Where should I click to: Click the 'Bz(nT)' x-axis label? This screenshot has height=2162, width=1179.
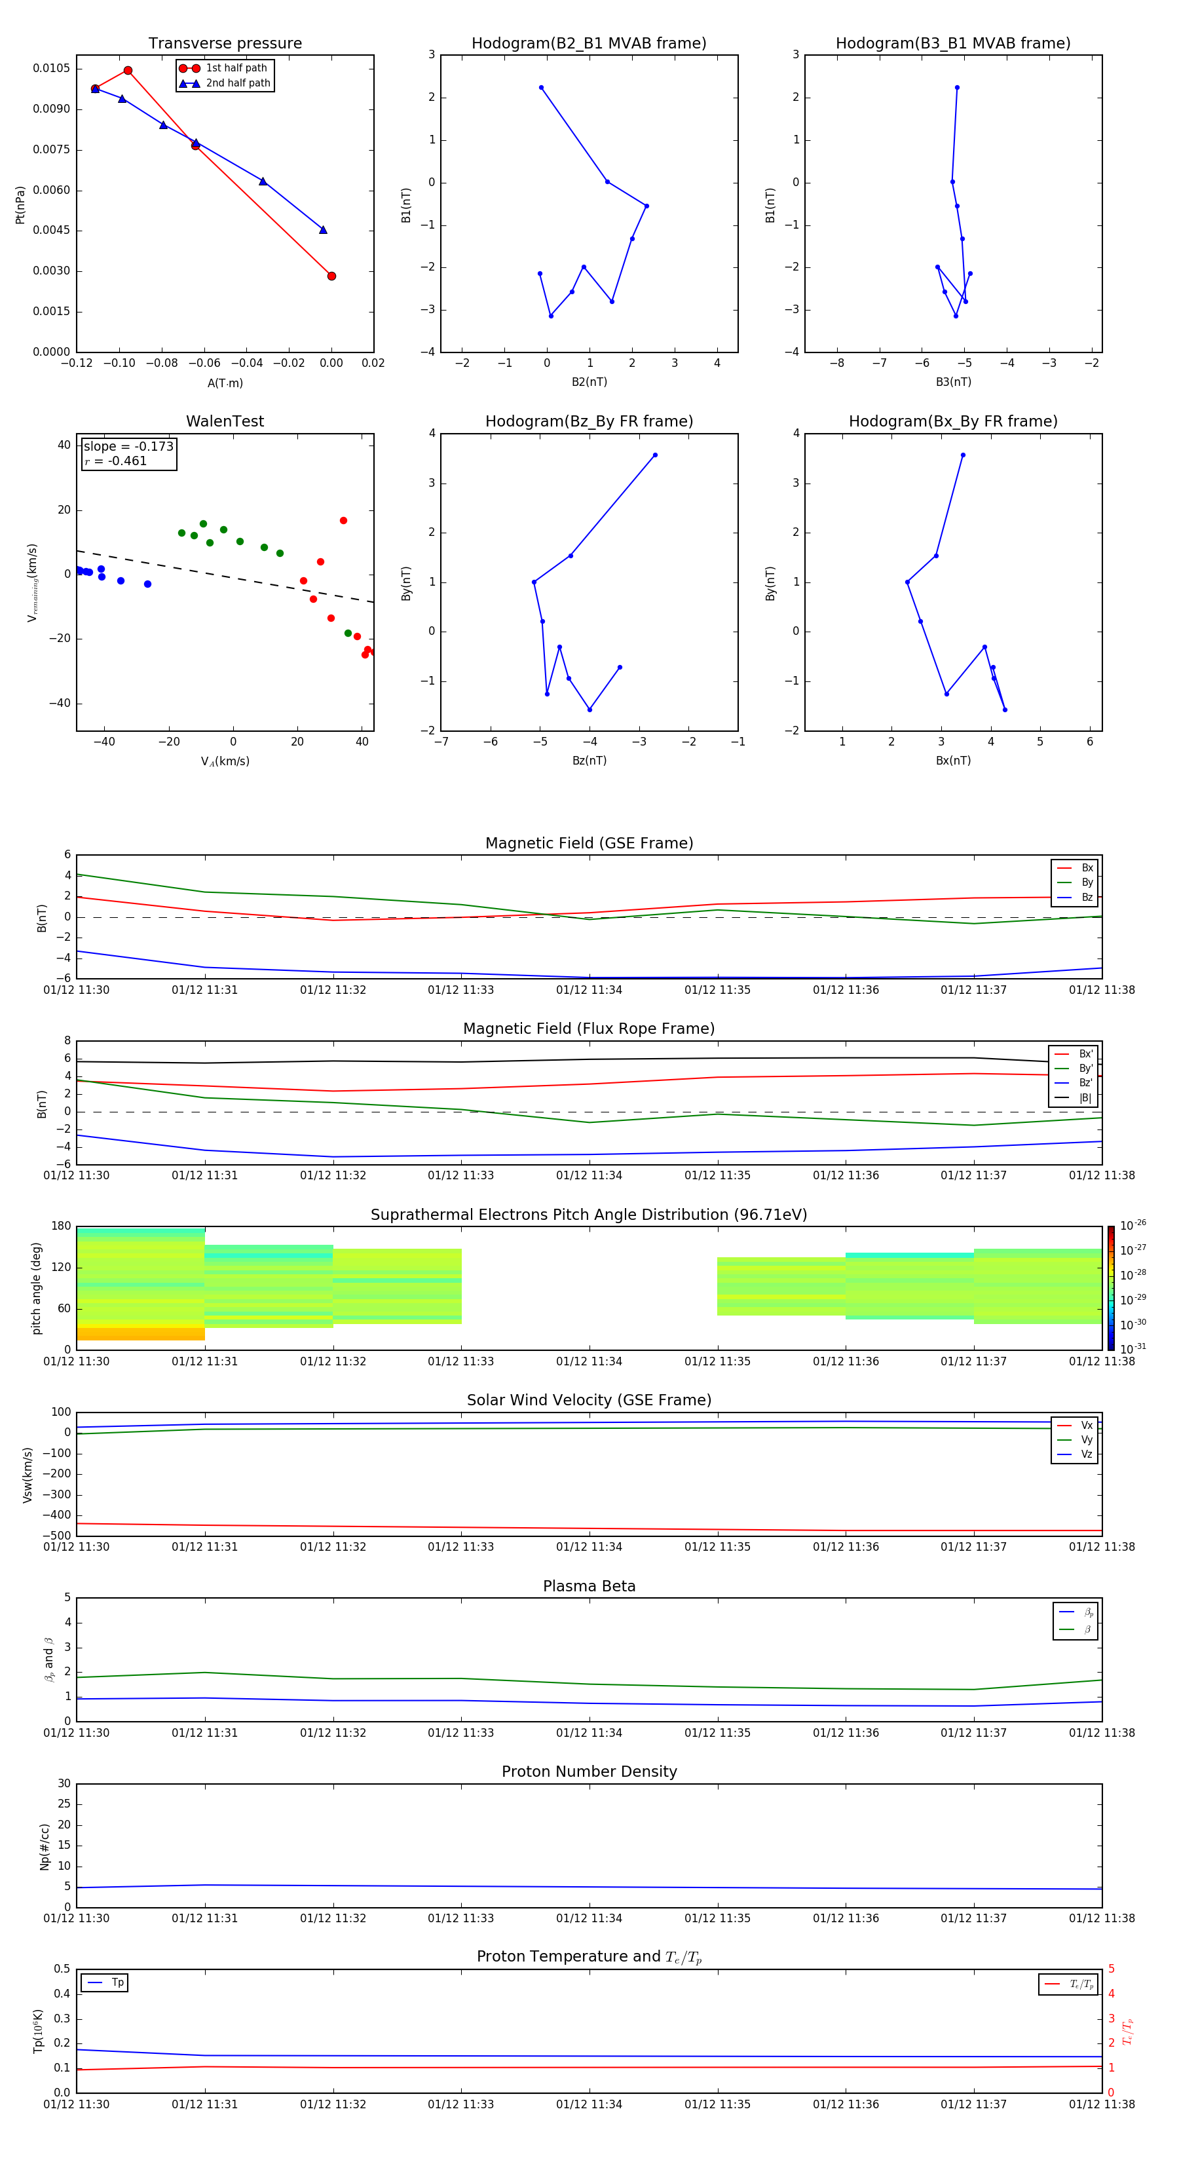tap(589, 761)
